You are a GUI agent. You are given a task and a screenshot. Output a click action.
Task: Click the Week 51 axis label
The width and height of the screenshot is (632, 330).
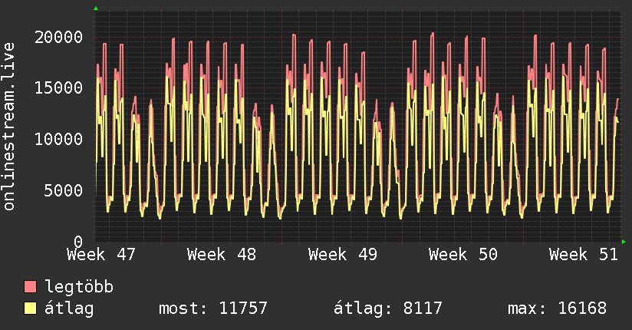coord(584,254)
